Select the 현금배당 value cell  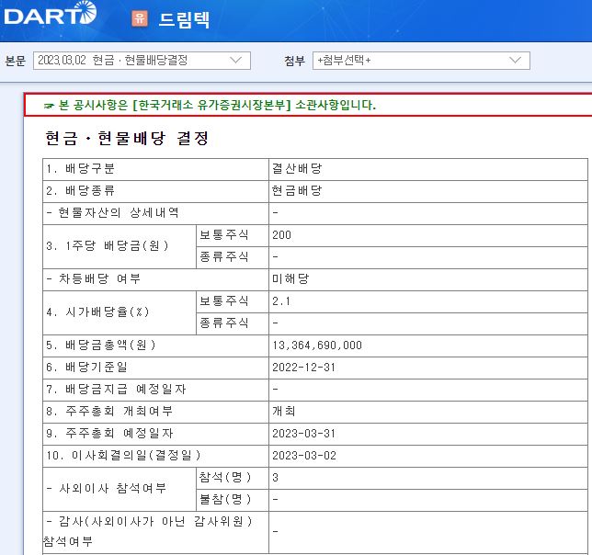pyautogui.click(x=296, y=191)
